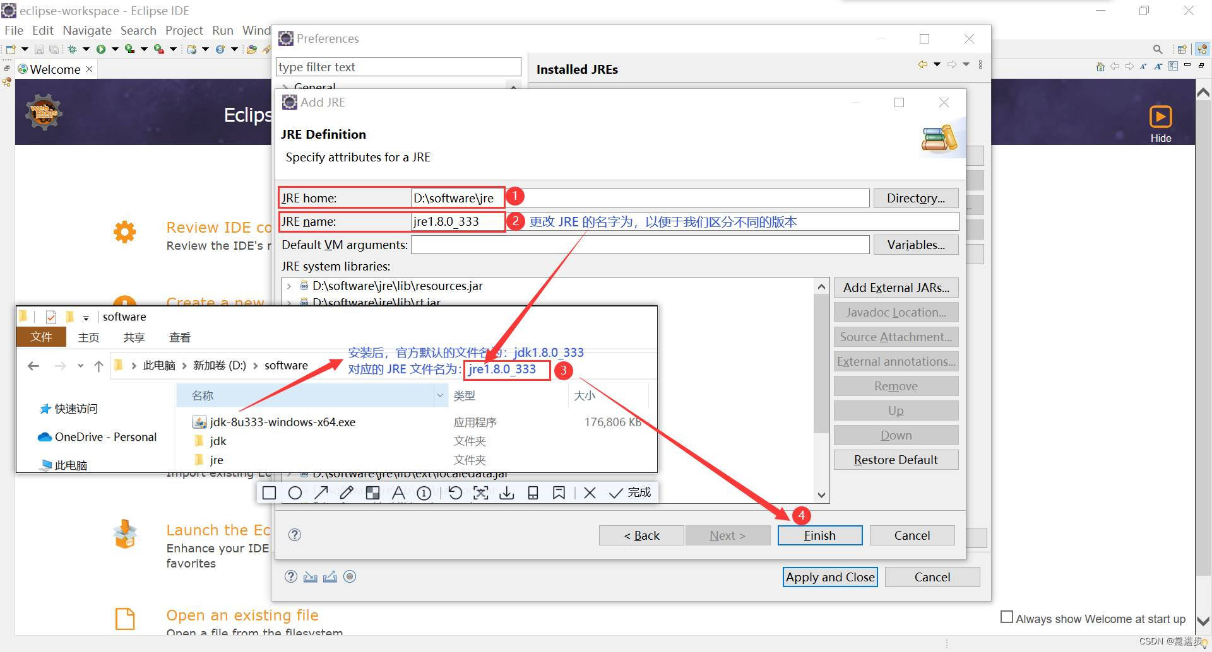Open the Debug dropdown arrow

86,49
